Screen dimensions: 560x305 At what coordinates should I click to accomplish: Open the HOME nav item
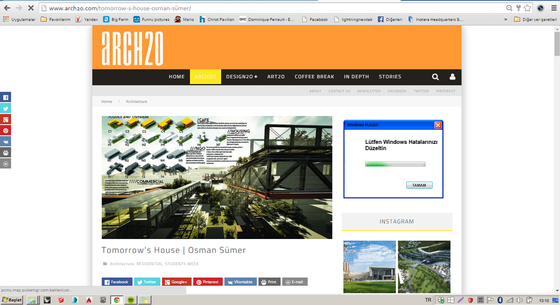click(177, 77)
